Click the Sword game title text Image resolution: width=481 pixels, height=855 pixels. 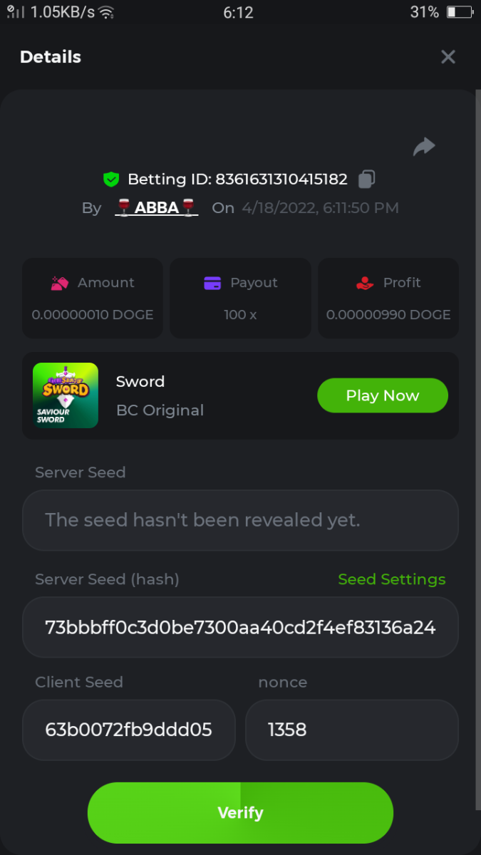pos(140,381)
